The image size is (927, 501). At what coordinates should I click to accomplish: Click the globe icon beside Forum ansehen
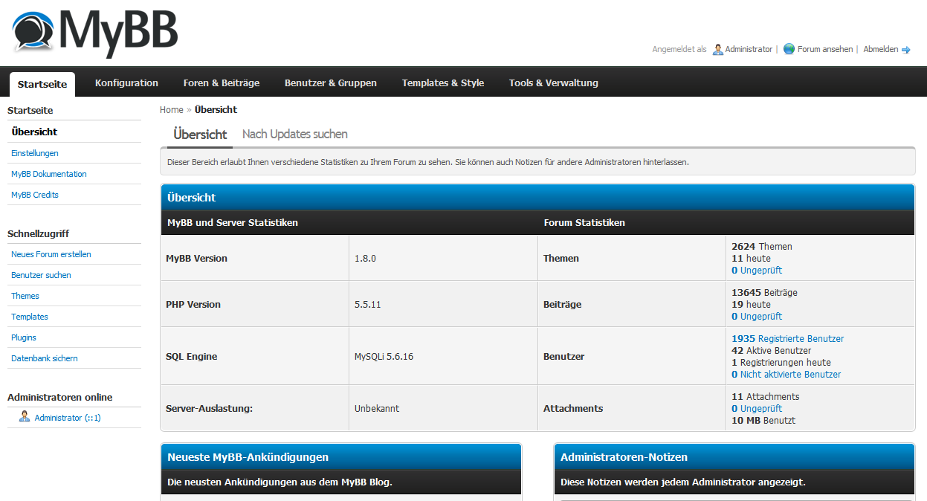click(789, 50)
